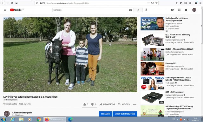Open the on-screen keyboard icon in search box
203x122 pixels.
pyautogui.click(x=130, y=10)
